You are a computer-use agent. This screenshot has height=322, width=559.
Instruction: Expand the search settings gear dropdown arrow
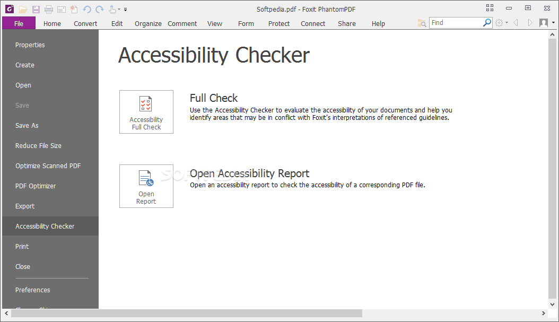pos(506,23)
